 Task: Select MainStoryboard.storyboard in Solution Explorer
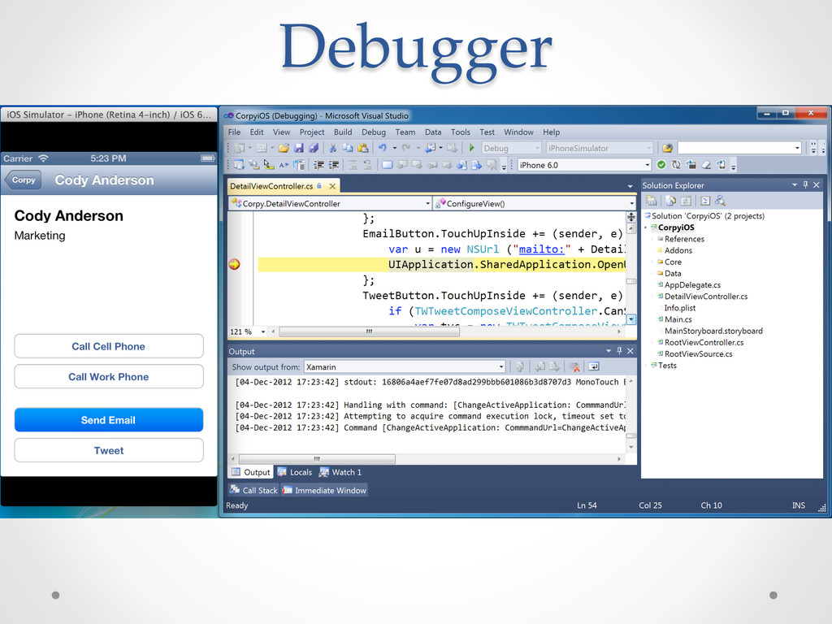tap(713, 331)
